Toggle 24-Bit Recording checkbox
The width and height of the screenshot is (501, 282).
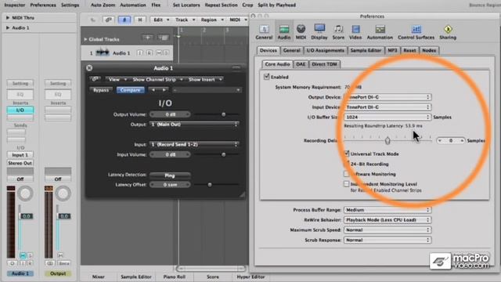[346, 164]
